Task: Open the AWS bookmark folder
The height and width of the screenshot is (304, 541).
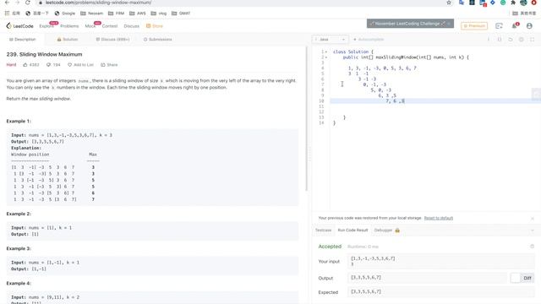Action: tap(137, 14)
